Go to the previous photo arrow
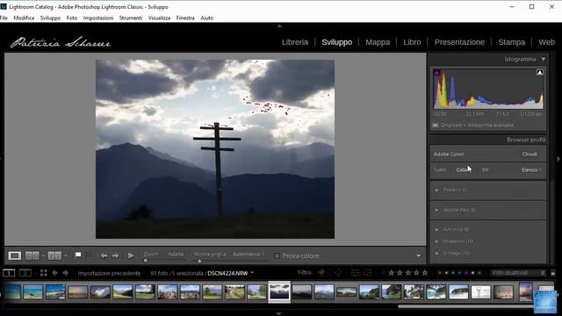 [104, 255]
